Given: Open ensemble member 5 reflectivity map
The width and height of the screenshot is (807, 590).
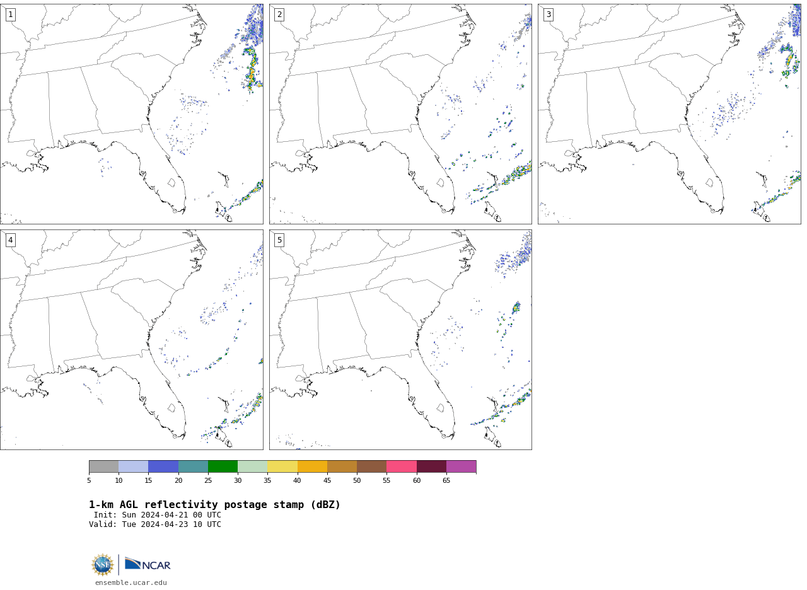Looking at the screenshot, I should pos(400,340).
